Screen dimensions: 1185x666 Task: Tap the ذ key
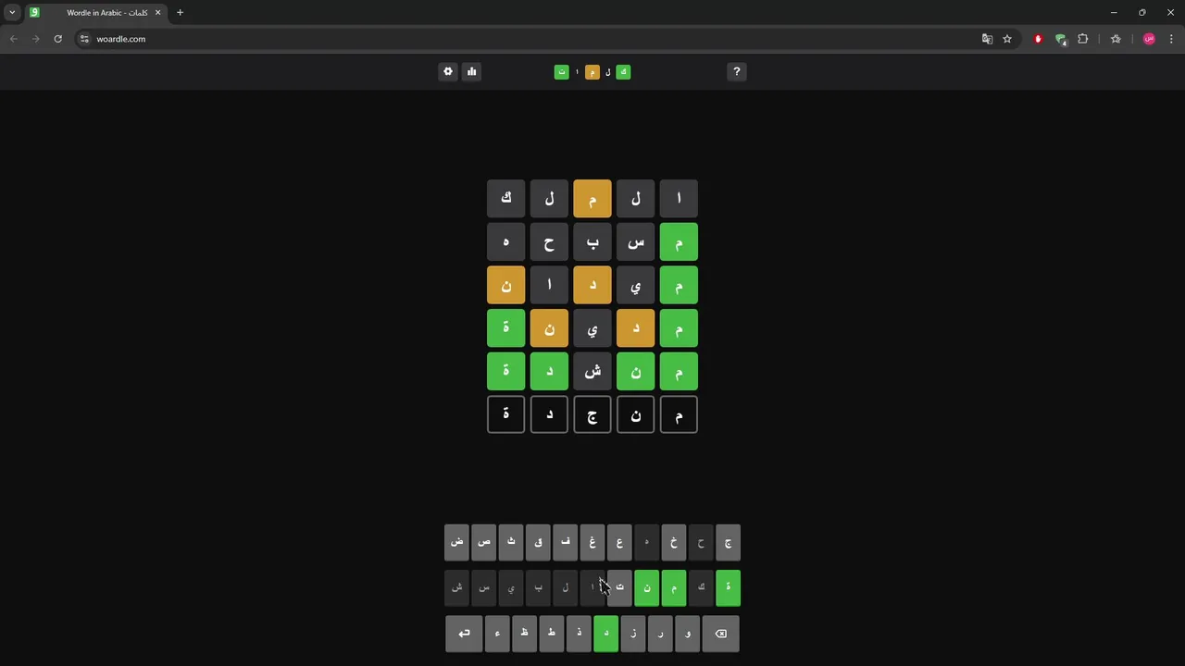(x=579, y=634)
